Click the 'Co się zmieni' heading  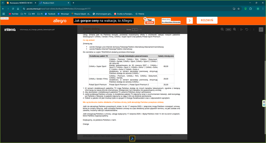pos(89,40)
